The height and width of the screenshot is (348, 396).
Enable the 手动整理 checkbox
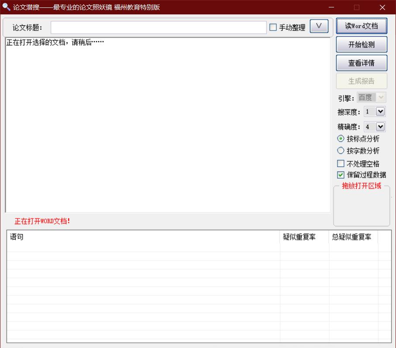273,27
